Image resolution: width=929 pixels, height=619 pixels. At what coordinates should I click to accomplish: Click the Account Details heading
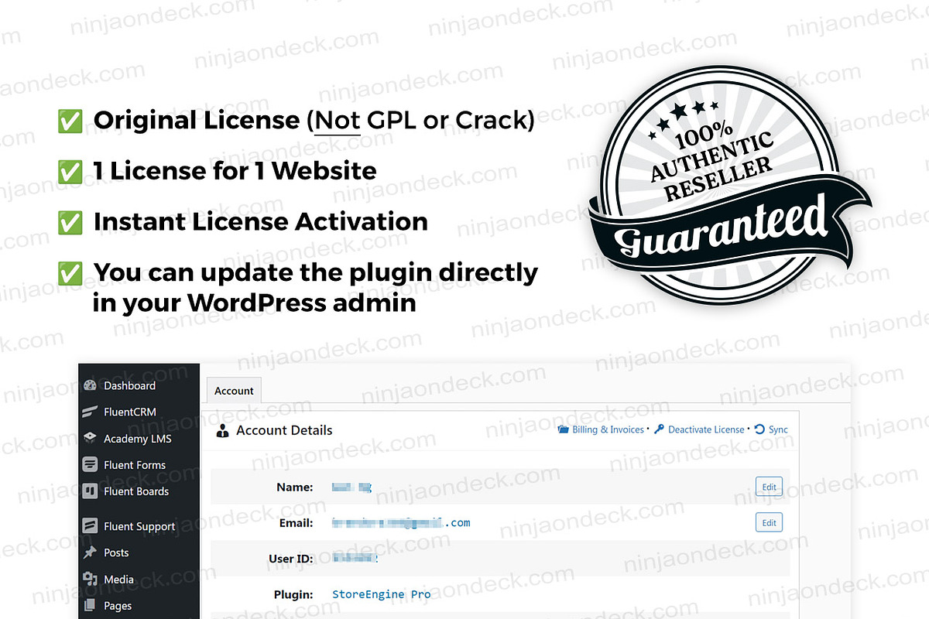coord(284,430)
